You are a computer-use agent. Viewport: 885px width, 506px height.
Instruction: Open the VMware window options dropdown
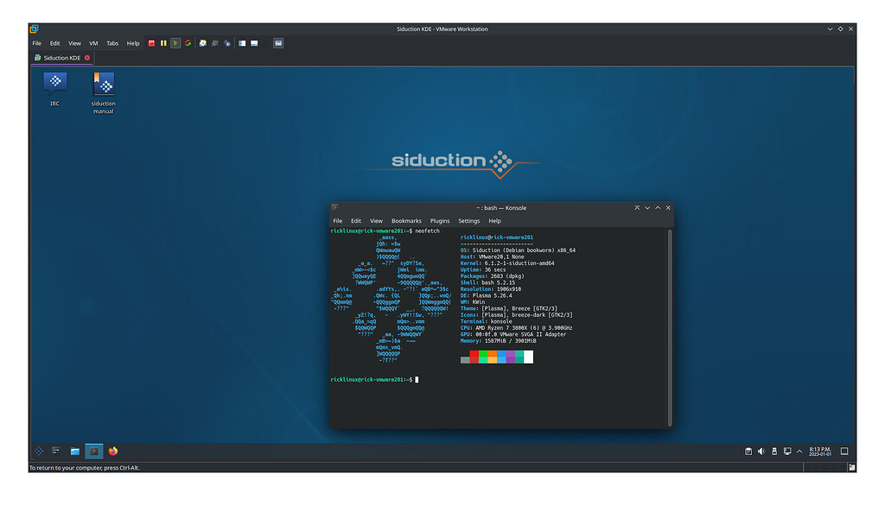(830, 28)
